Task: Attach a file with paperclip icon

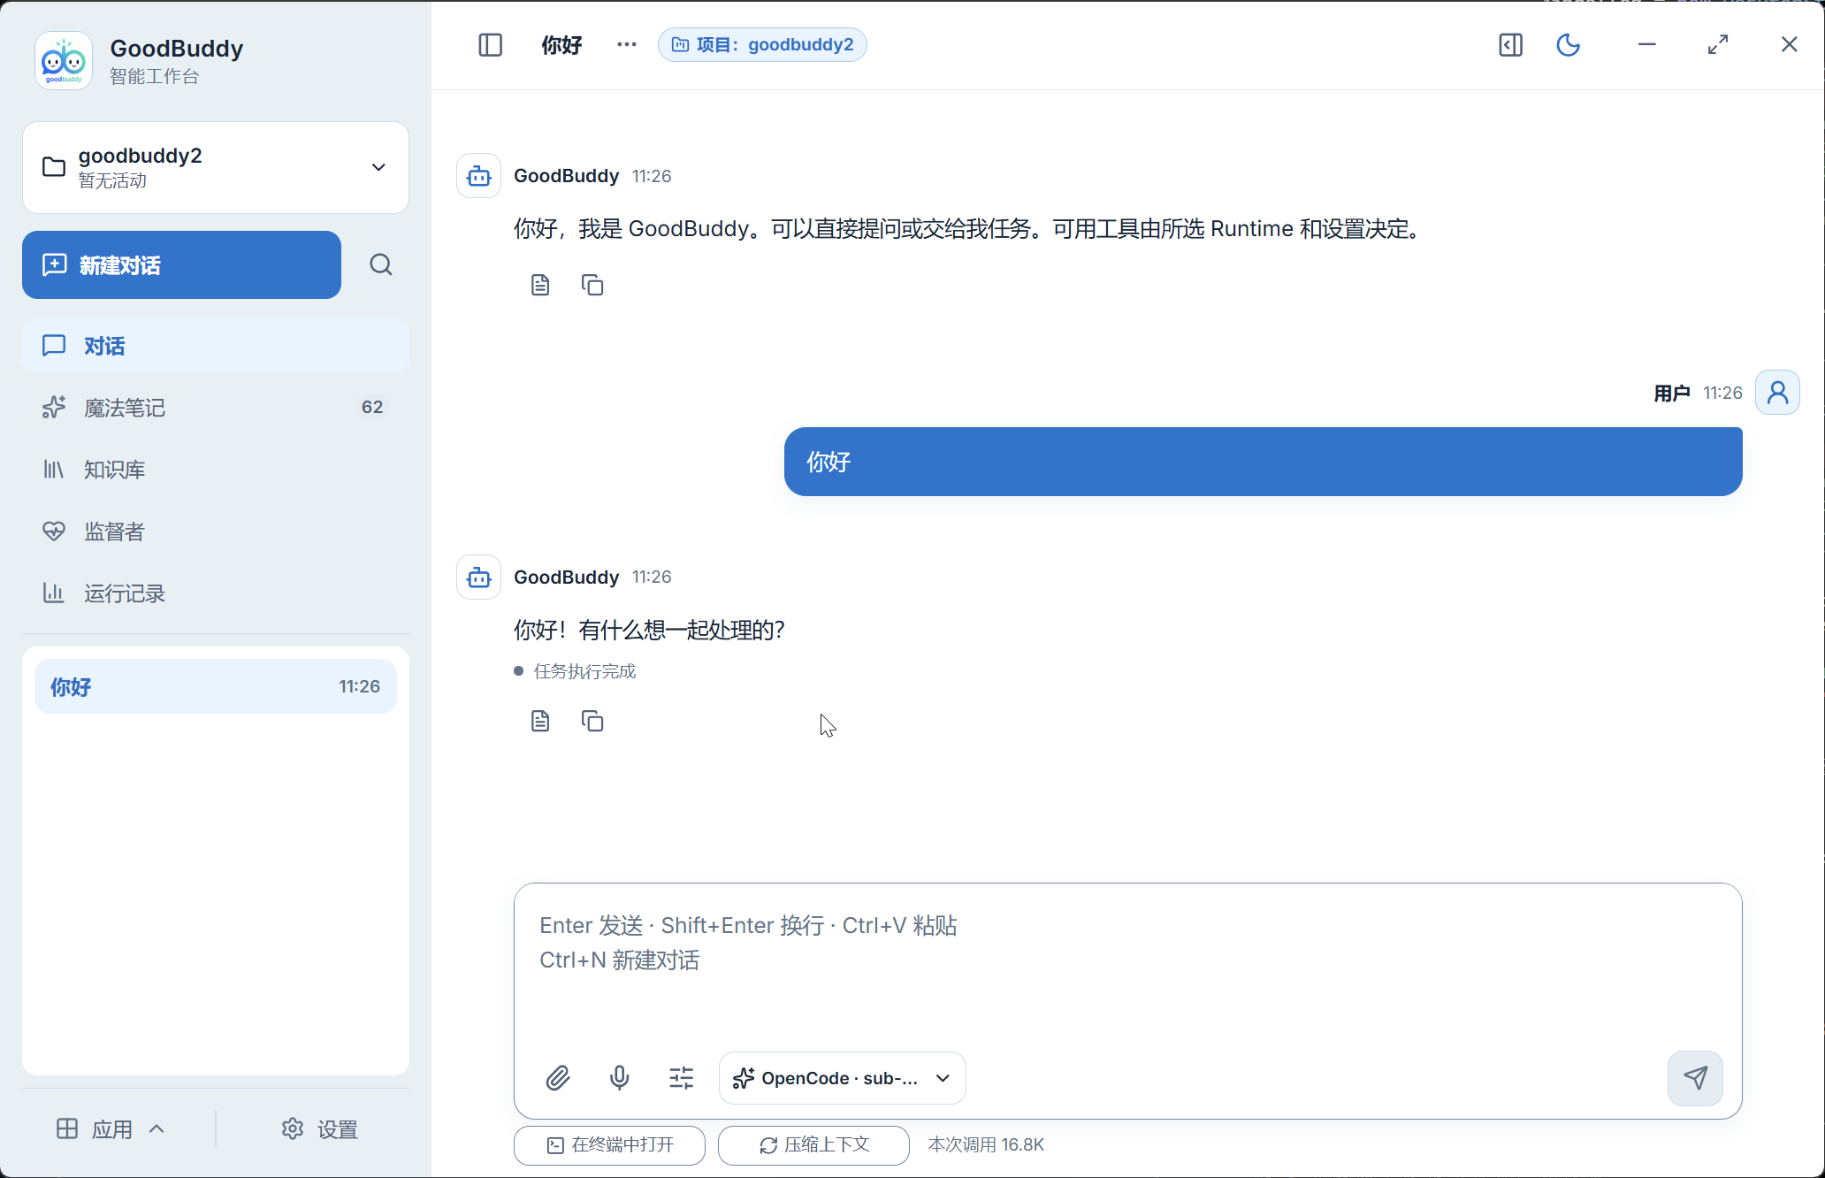Action: tap(558, 1078)
